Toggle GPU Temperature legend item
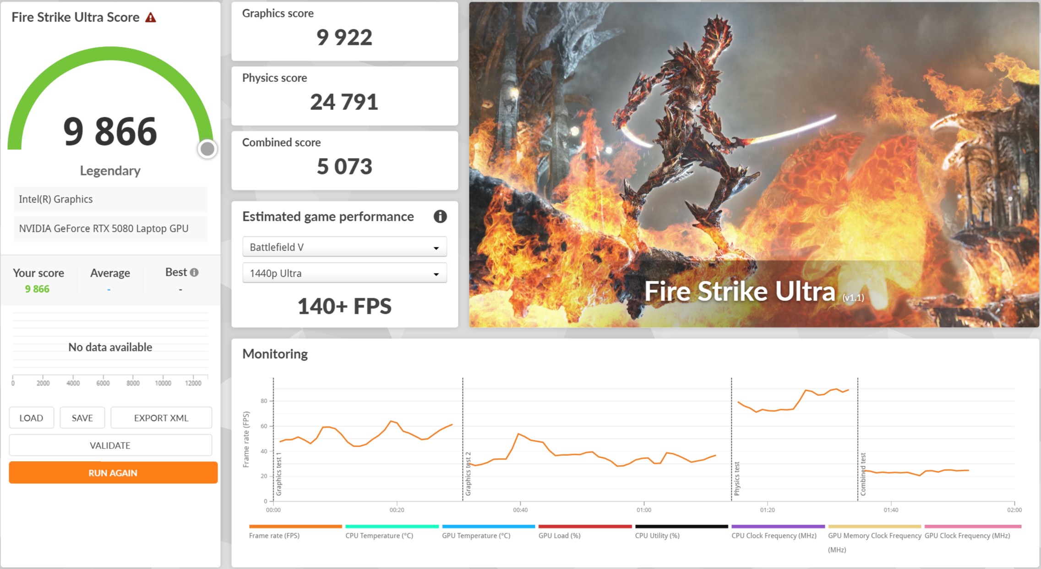The height and width of the screenshot is (569, 1041). click(476, 535)
